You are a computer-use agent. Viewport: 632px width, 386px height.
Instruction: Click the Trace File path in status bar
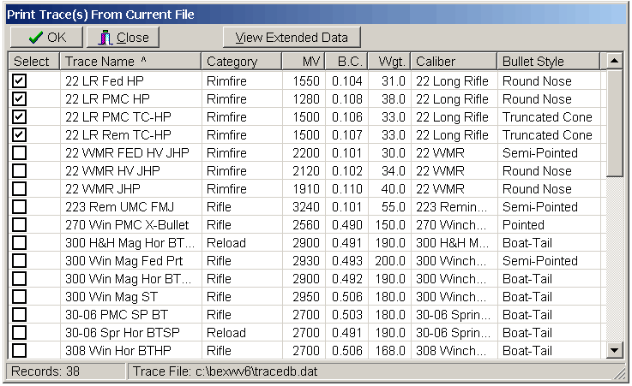(x=225, y=371)
